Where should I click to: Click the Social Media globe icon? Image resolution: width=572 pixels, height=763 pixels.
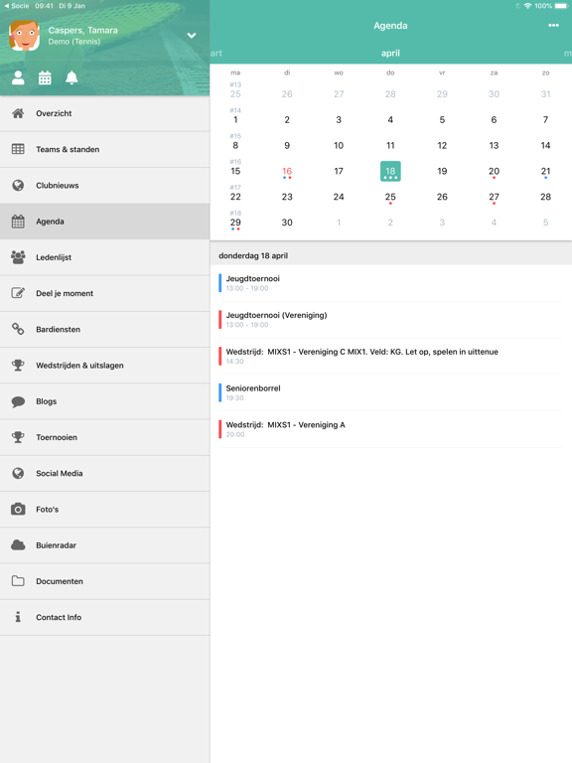point(18,474)
